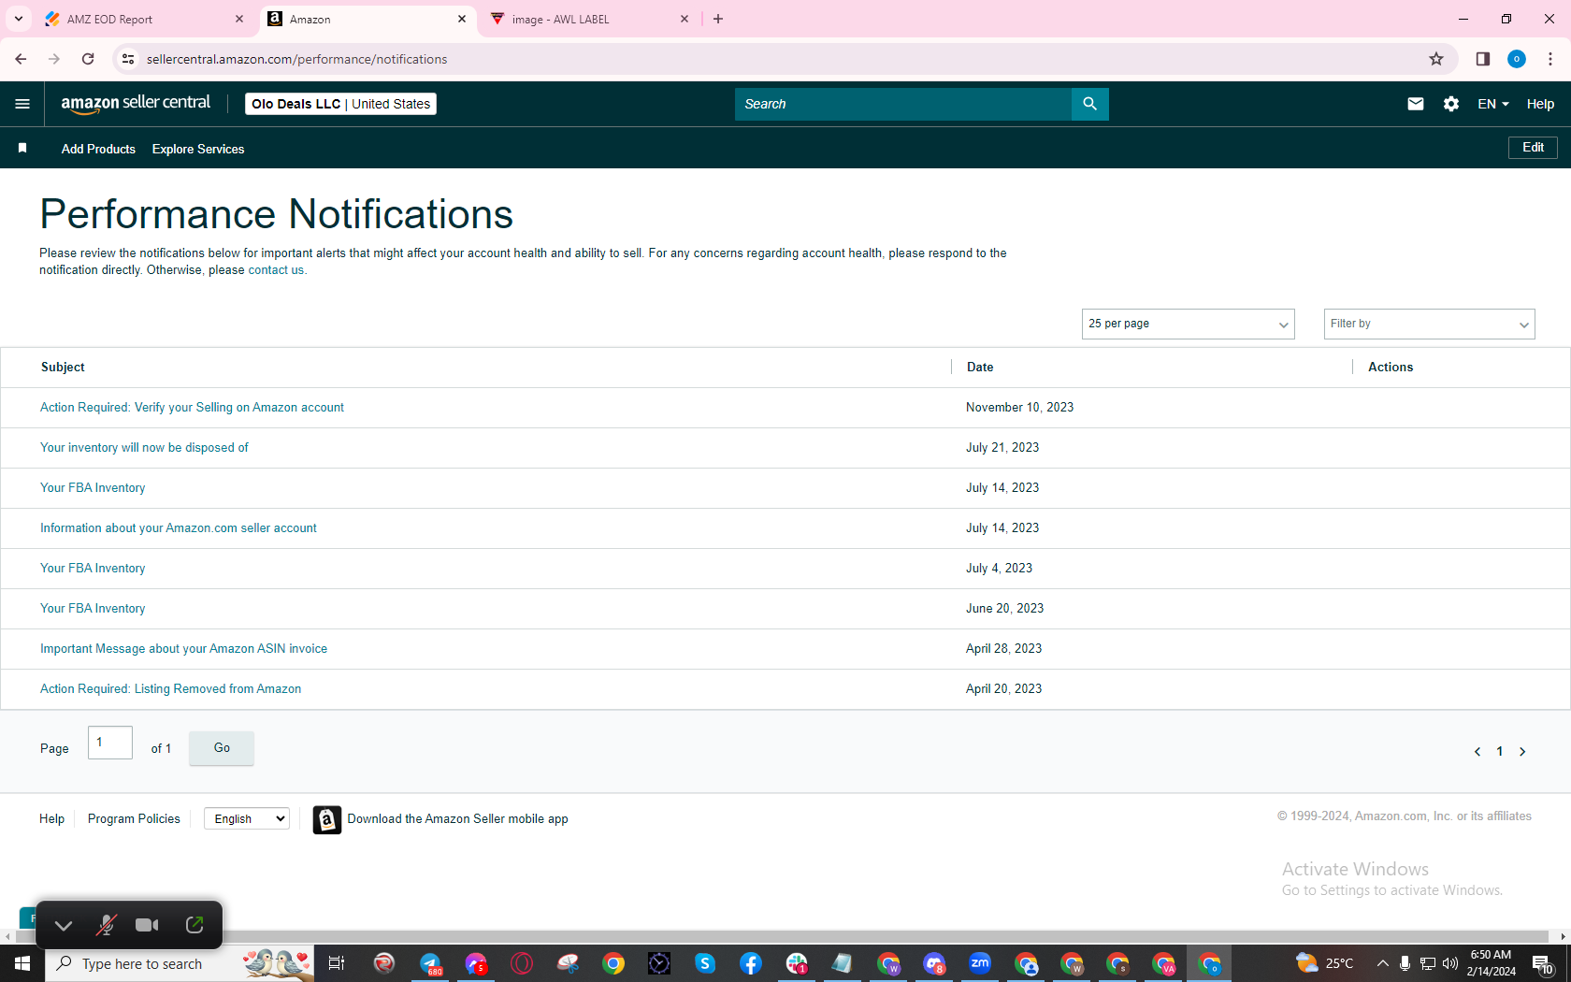Click the Amazon Seller app icon in footer

[326, 819]
